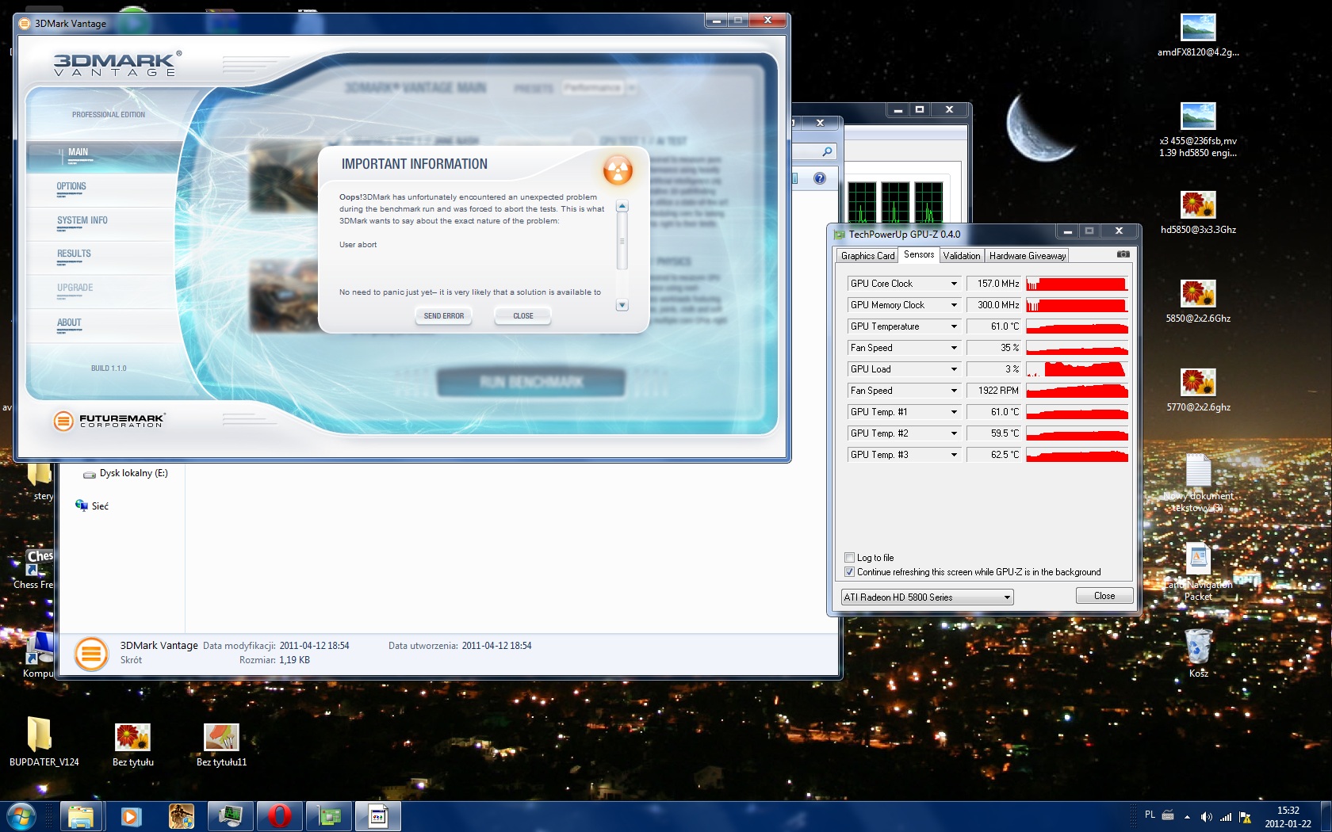Open the GPU Temp. #2 sensor dropdown
The height and width of the screenshot is (832, 1332).
click(954, 433)
